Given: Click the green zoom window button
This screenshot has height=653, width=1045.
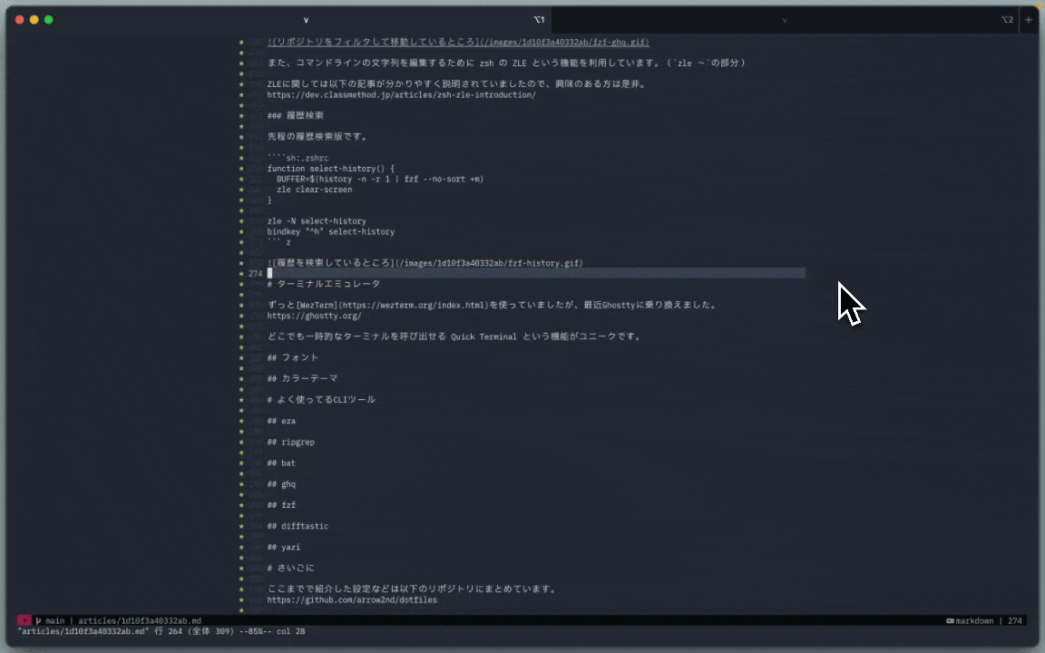Looking at the screenshot, I should click(49, 19).
